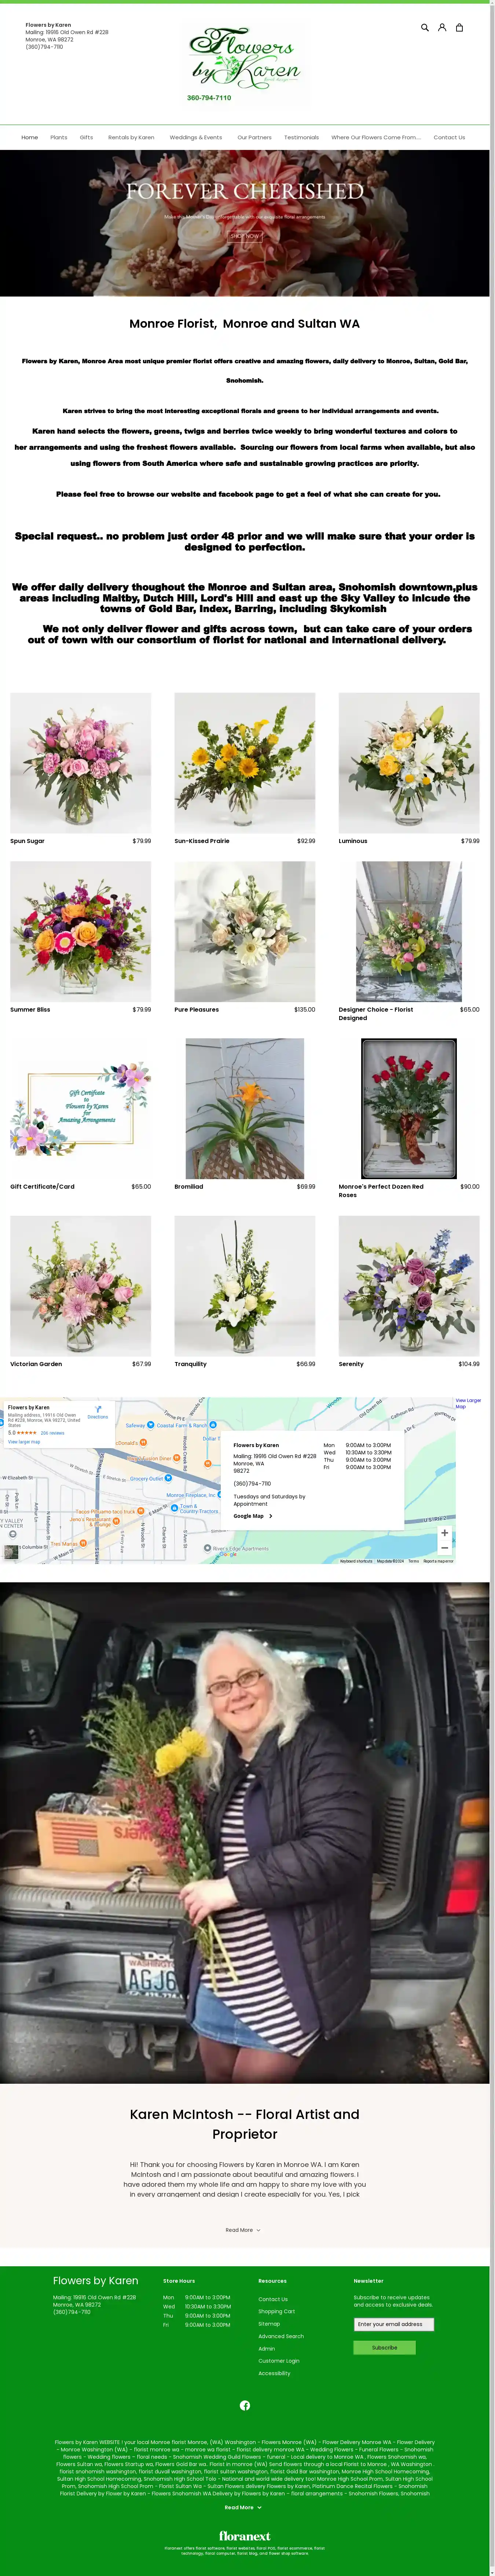Screen dimensions: 495x2576
Task: Select the Testimonials menu item
Action: coord(301,138)
